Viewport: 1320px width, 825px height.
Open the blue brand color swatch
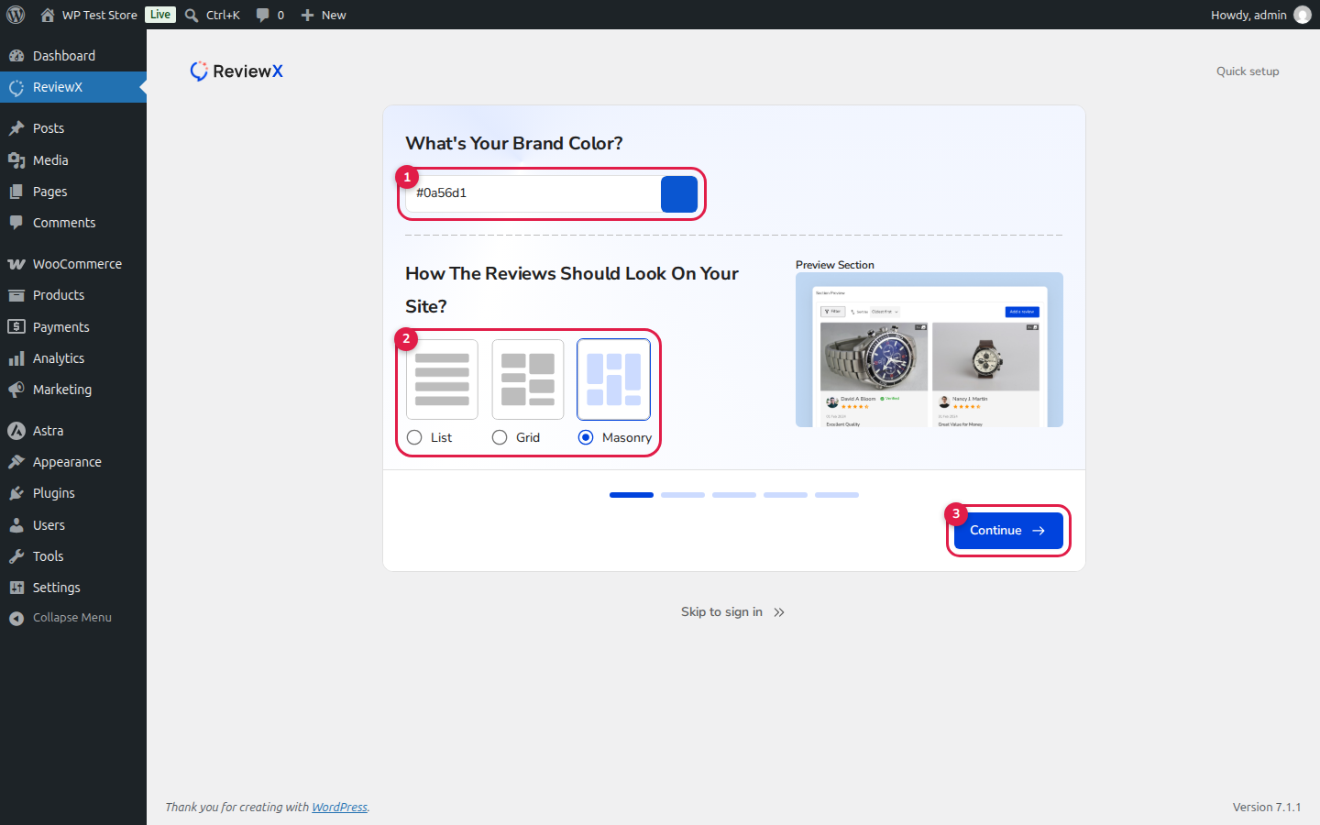point(679,194)
